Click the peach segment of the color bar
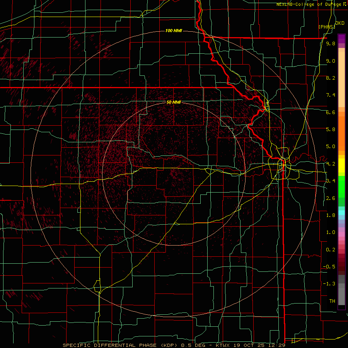 (x=341, y=78)
